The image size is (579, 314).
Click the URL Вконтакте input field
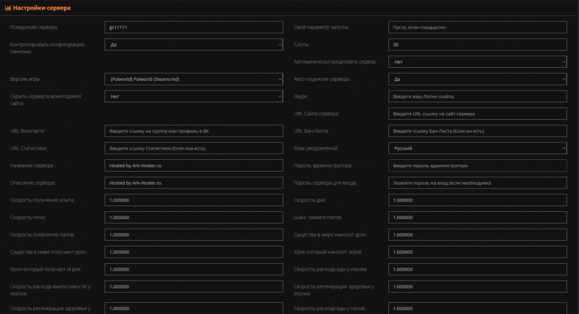click(x=194, y=131)
